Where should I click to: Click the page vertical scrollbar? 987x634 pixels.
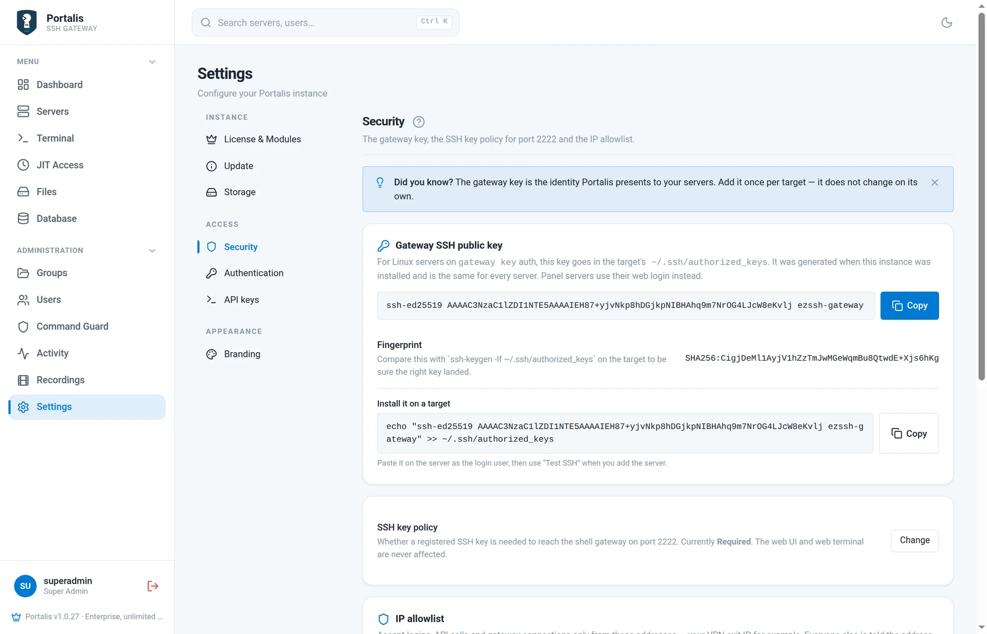tap(981, 197)
